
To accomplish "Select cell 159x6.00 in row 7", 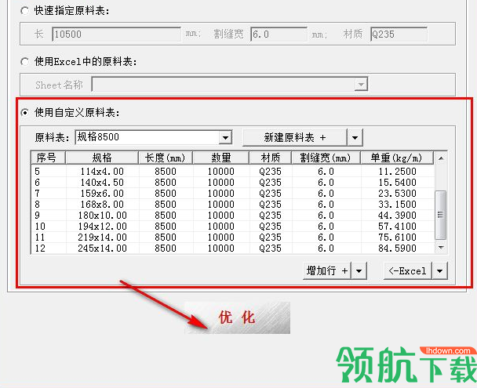I will point(102,194).
